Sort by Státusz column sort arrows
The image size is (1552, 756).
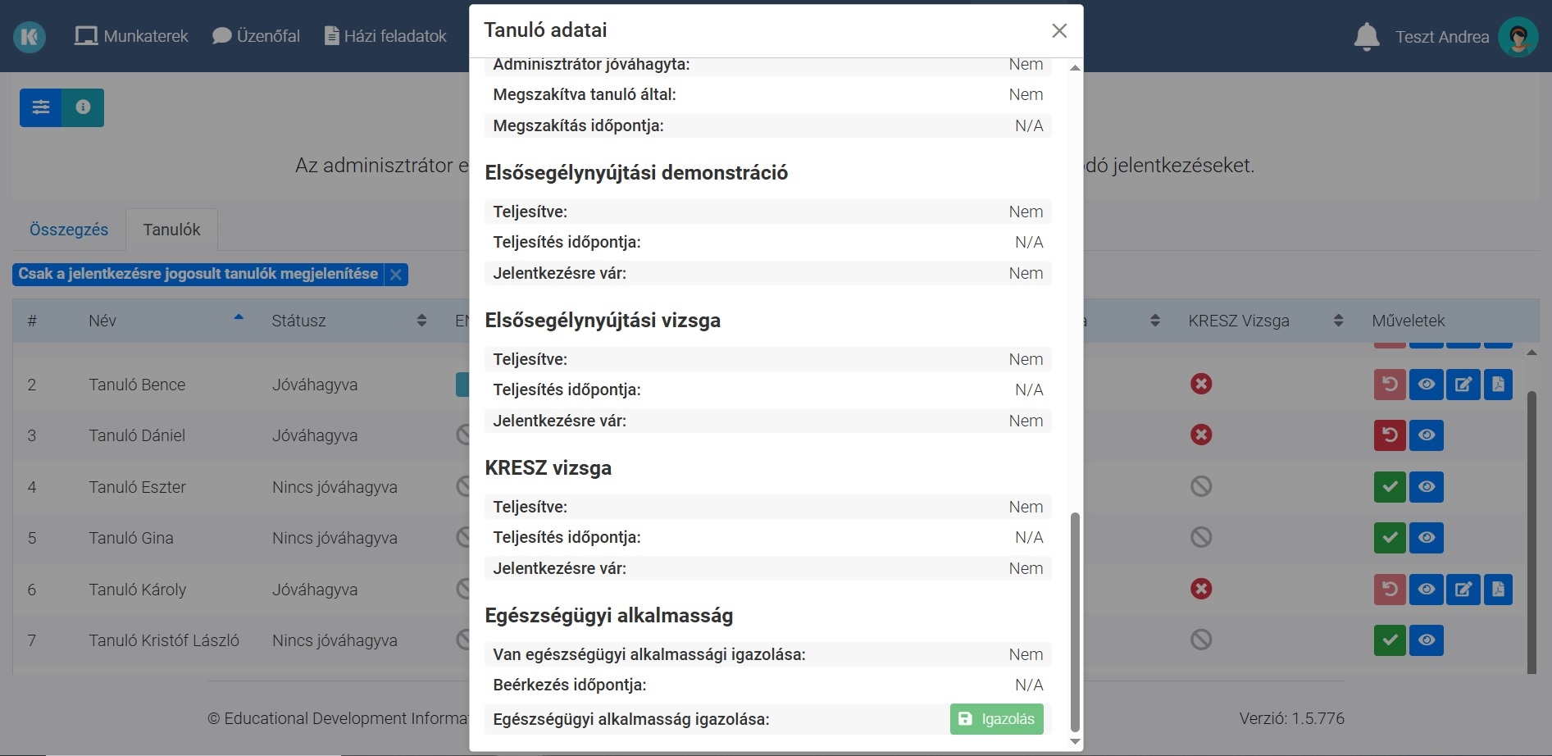tap(421, 321)
